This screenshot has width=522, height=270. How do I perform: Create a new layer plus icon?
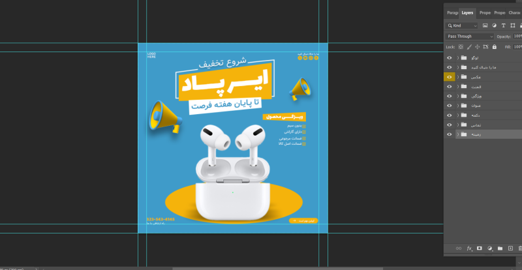(510, 248)
